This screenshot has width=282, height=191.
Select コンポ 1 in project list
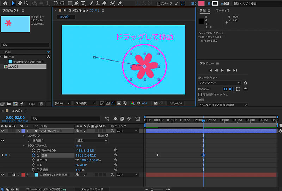coord(25,66)
